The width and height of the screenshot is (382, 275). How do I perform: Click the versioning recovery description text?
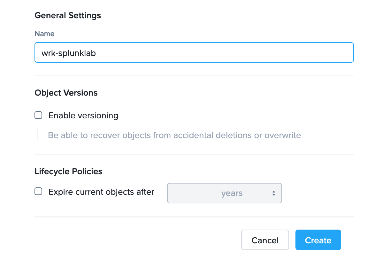(174, 135)
